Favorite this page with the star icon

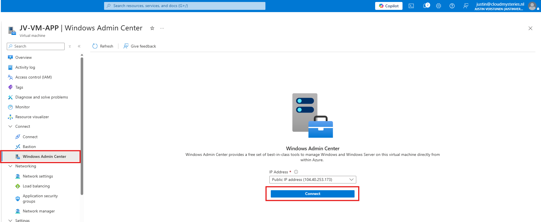click(152, 28)
